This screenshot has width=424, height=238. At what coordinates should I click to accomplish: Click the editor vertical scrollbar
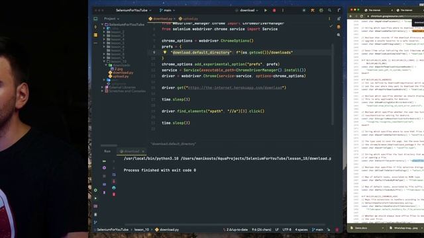coord(333,84)
